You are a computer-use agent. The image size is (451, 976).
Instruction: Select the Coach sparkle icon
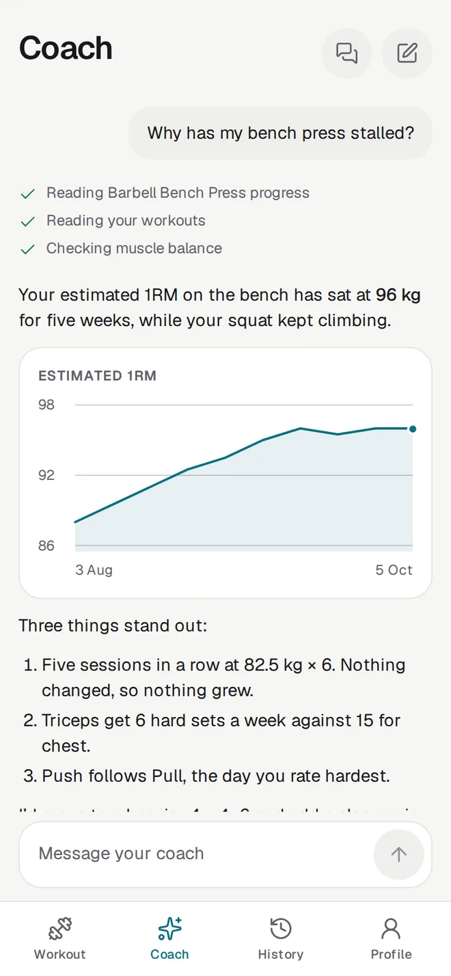click(169, 929)
